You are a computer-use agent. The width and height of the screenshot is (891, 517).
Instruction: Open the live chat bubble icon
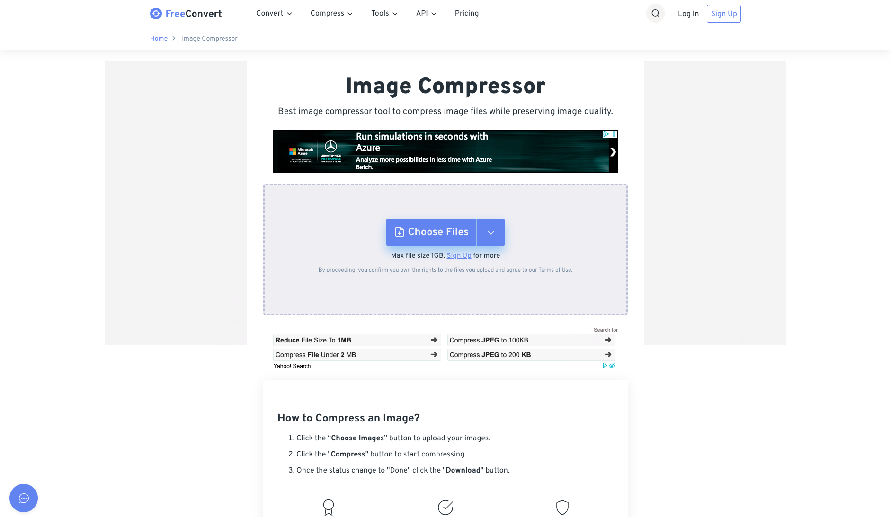[x=24, y=498]
